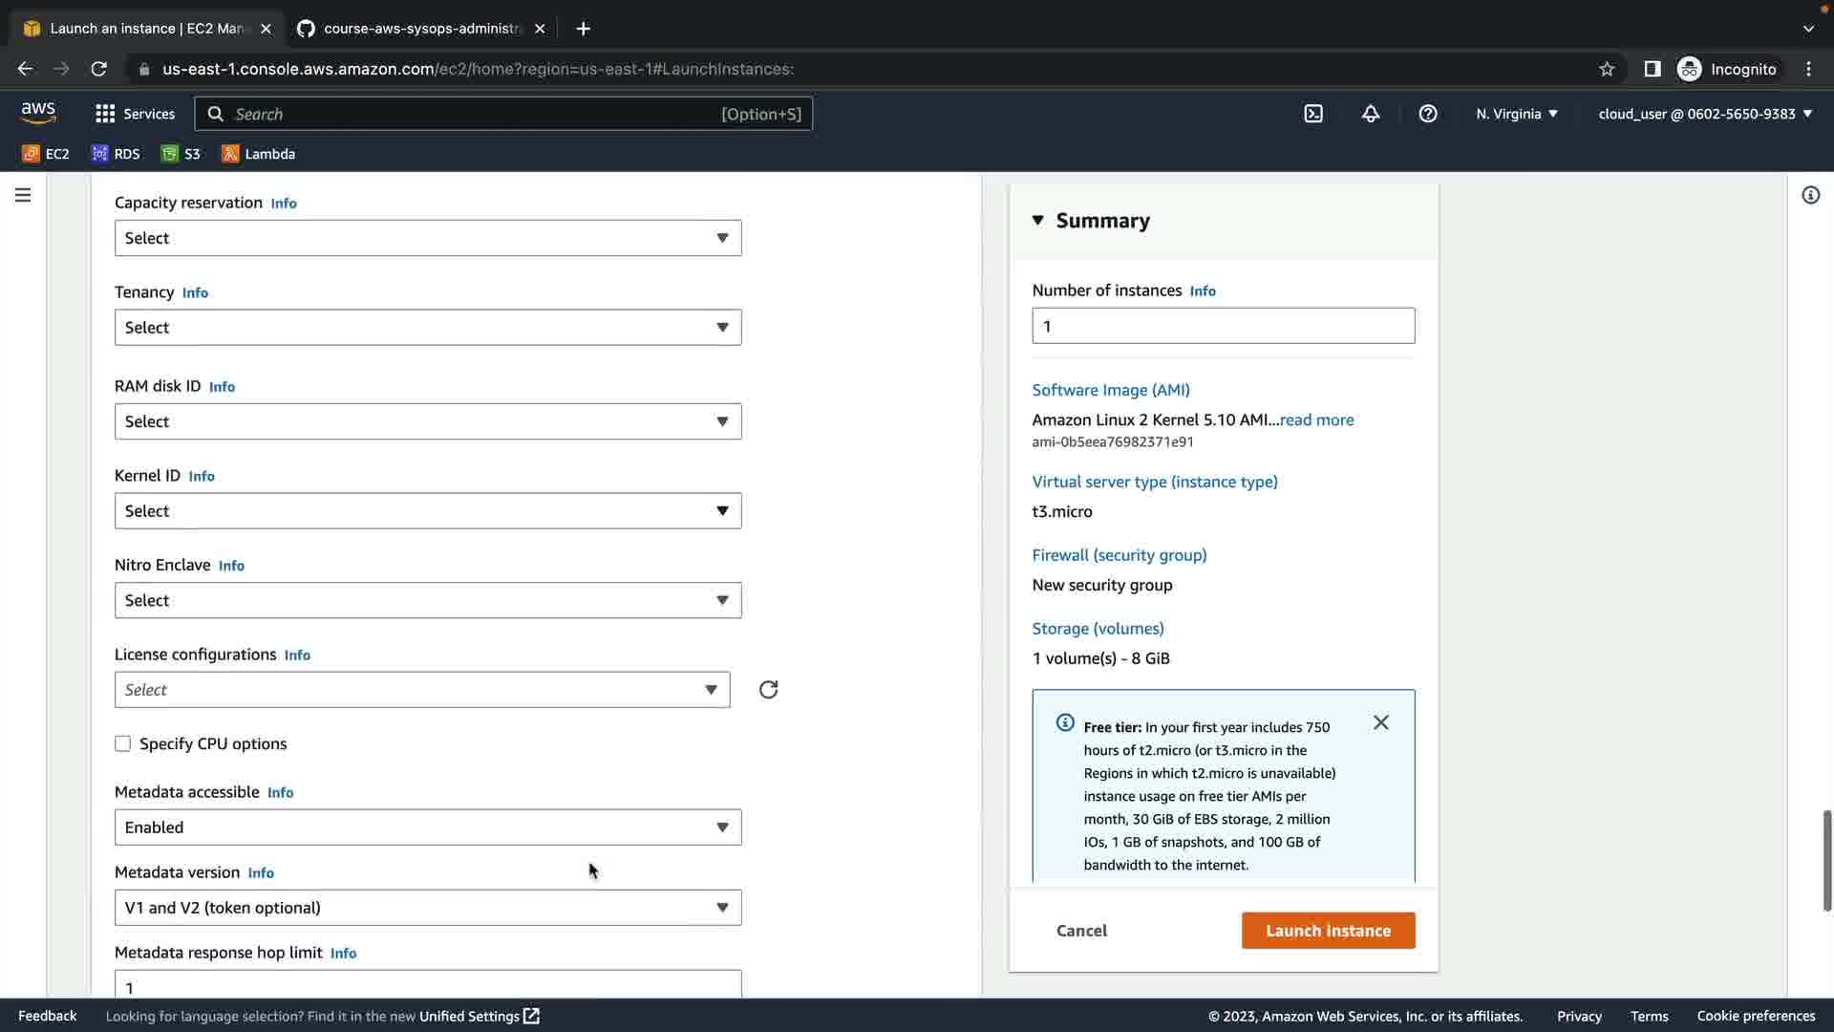Expand the Metadata version dropdown
The height and width of the screenshot is (1032, 1834).
[x=427, y=908]
